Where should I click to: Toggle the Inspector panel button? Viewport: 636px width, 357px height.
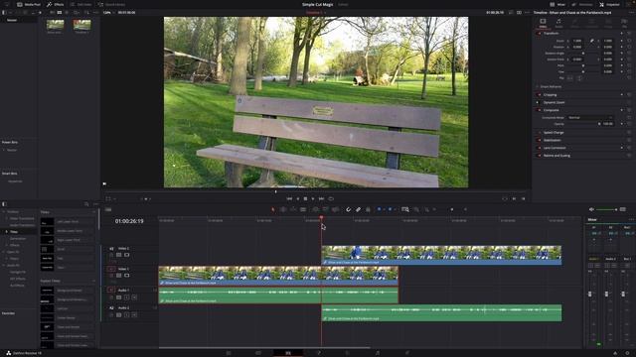click(x=609, y=4)
